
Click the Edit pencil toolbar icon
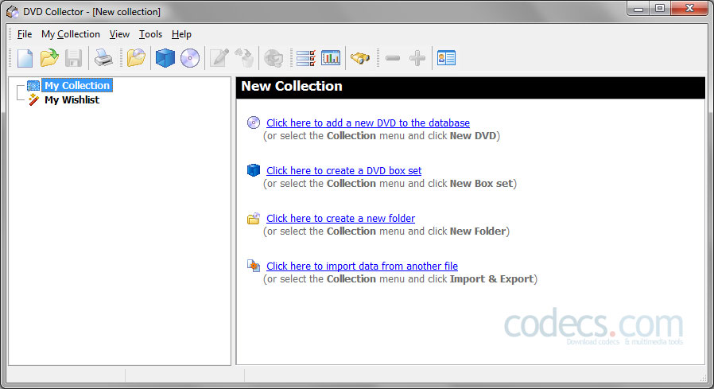click(x=219, y=58)
